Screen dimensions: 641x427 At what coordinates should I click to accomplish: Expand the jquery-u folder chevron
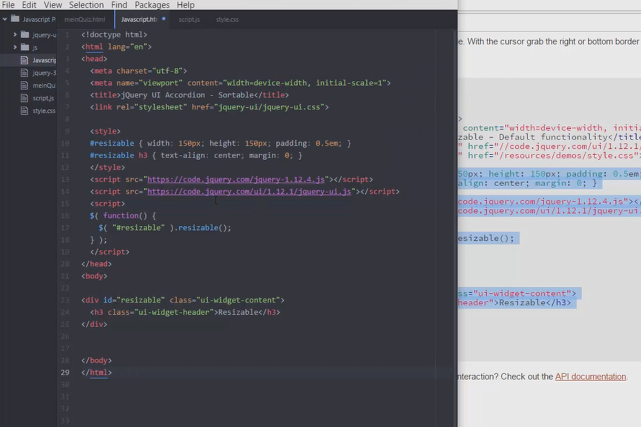[x=15, y=35]
